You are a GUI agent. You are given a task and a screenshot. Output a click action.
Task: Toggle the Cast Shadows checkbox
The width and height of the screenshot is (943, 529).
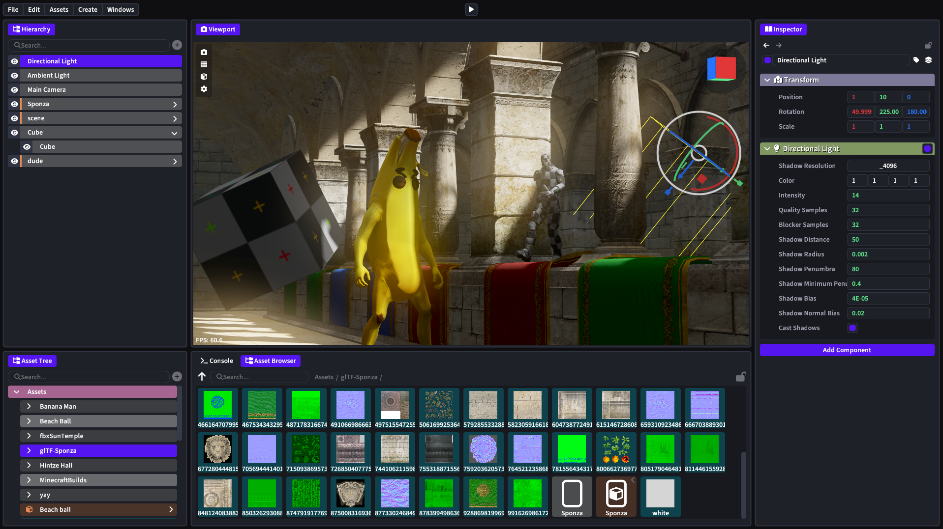pyautogui.click(x=852, y=328)
